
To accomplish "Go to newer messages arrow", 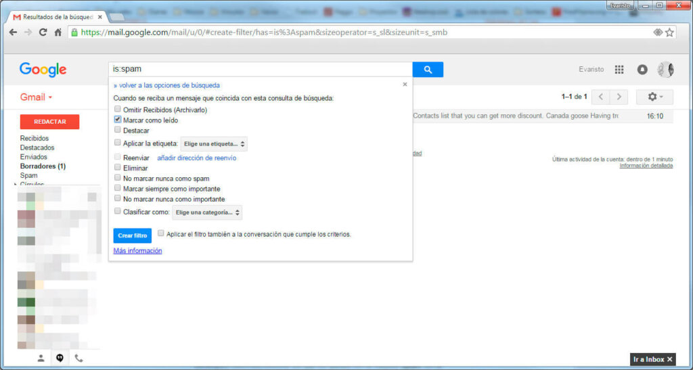I will tap(601, 97).
